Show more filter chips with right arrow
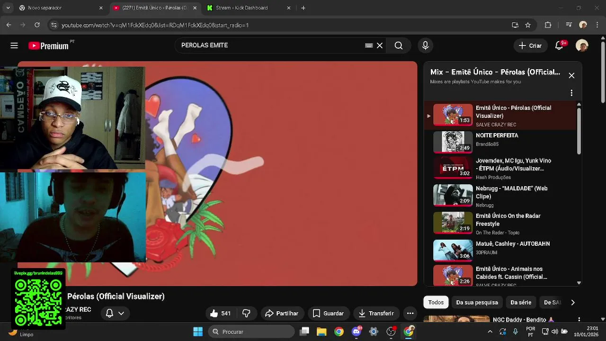This screenshot has width=606, height=341. [573, 302]
